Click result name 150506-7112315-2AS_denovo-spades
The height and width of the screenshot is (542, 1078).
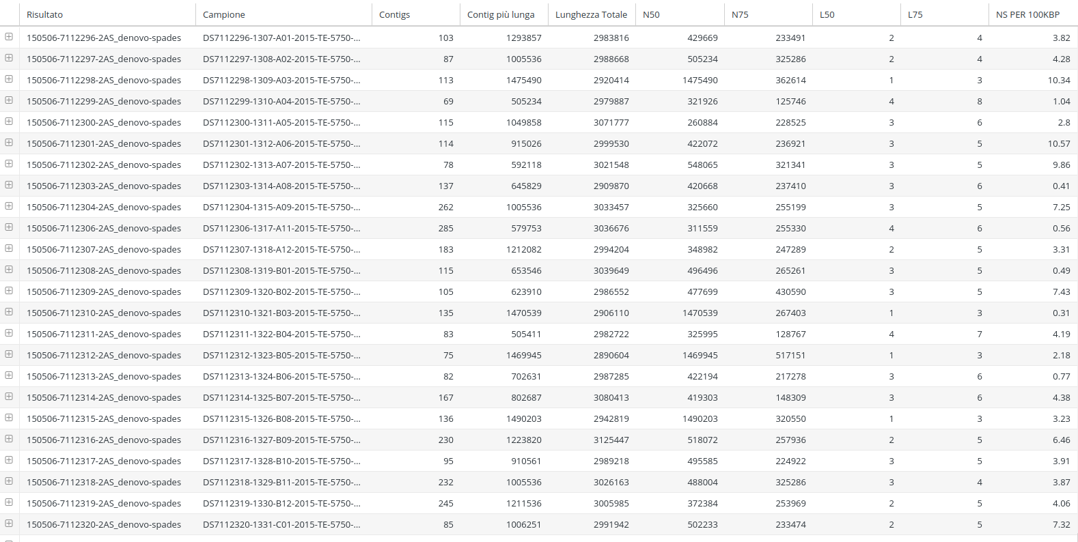104,418
